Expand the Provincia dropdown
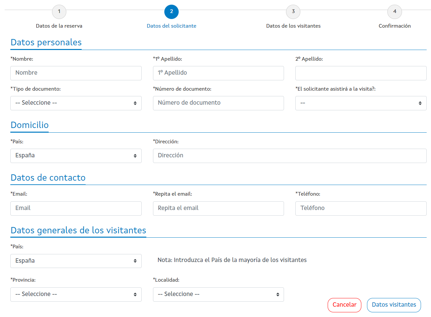Image resolution: width=431 pixels, height=317 pixels. [x=76, y=294]
